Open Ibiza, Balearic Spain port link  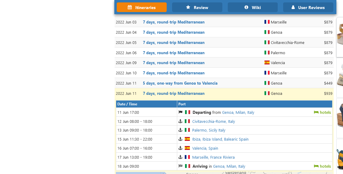(x=220, y=139)
